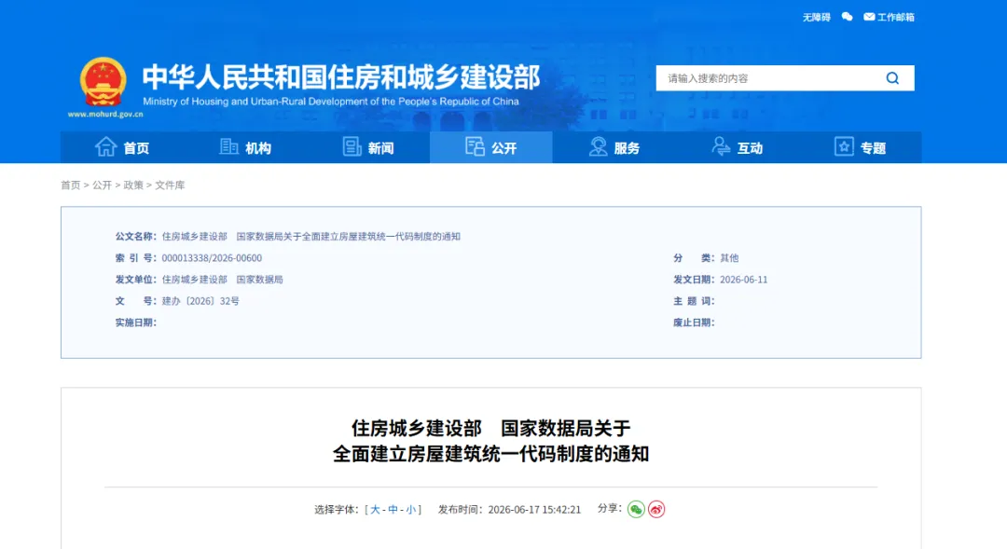Image resolution: width=1007 pixels, height=549 pixels.
Task: Share article via green WeChat icon
Action: click(x=636, y=509)
